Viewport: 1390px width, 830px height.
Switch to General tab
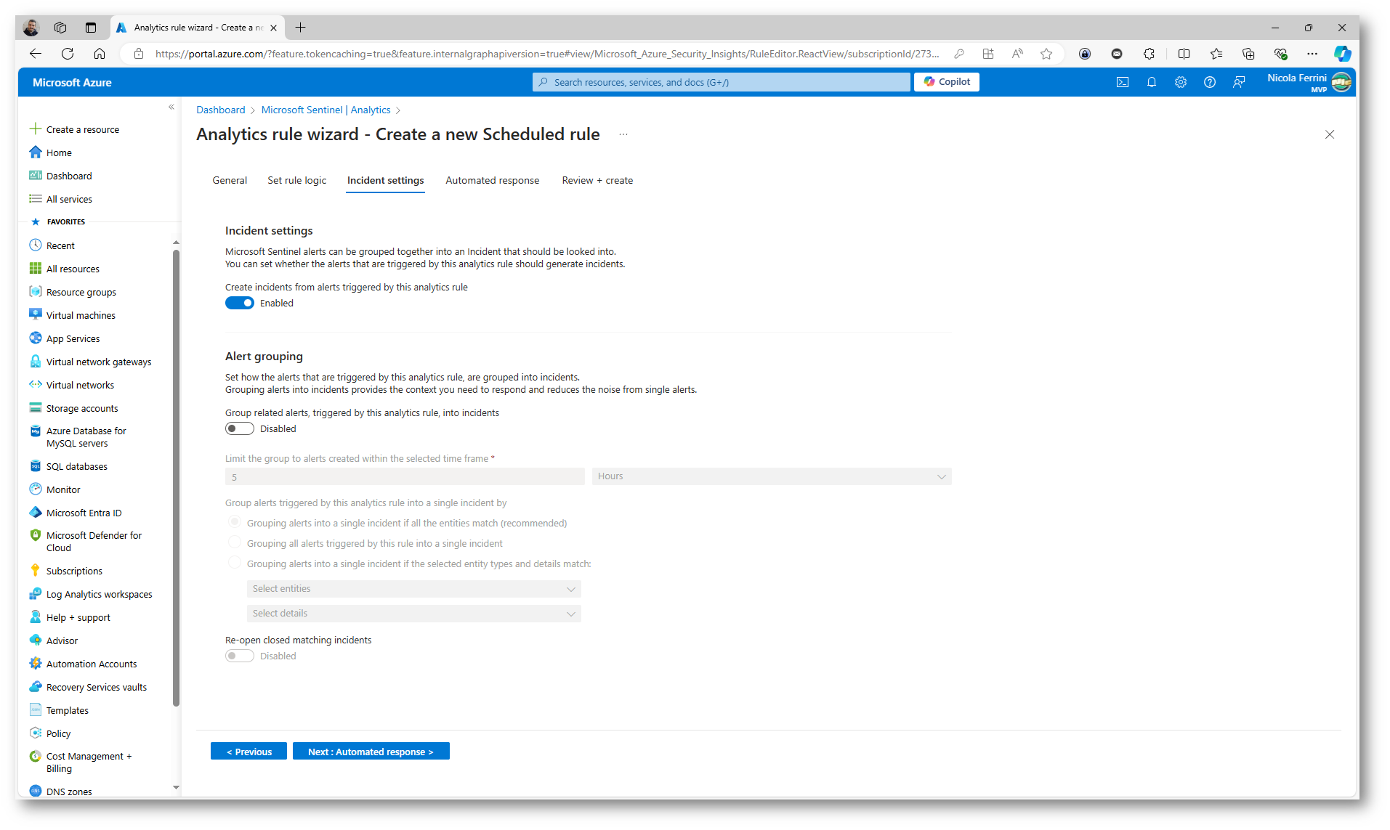pyautogui.click(x=230, y=180)
